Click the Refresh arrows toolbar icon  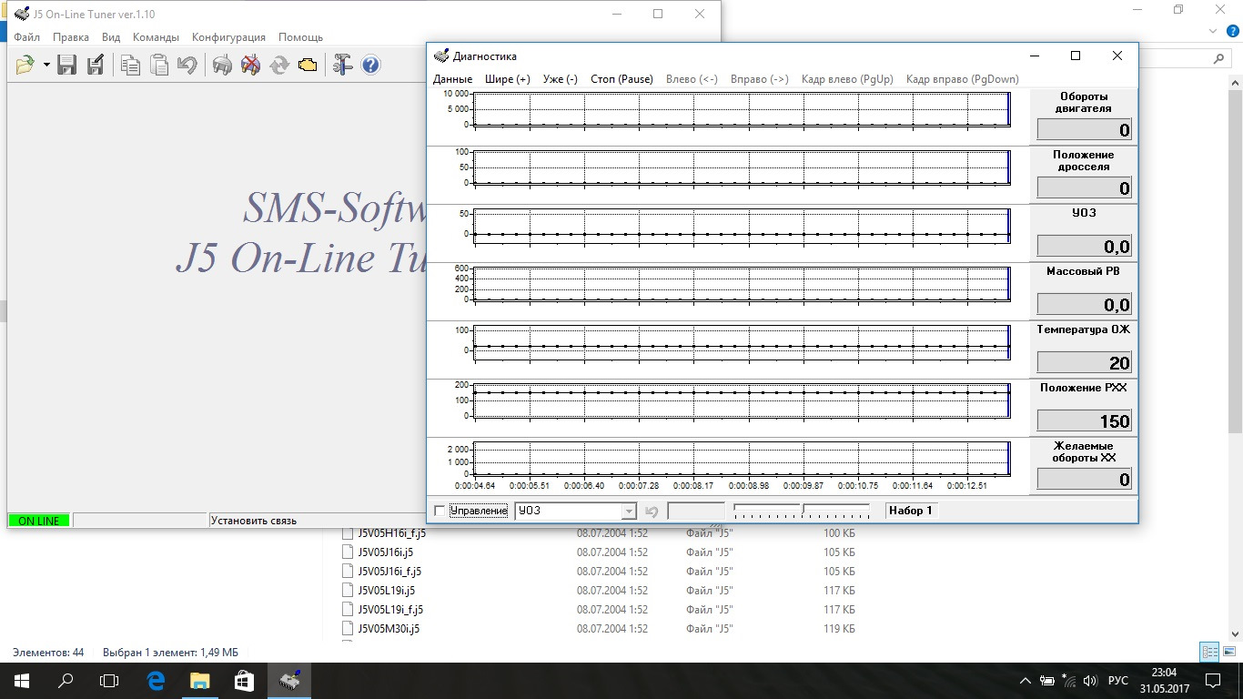279,65
